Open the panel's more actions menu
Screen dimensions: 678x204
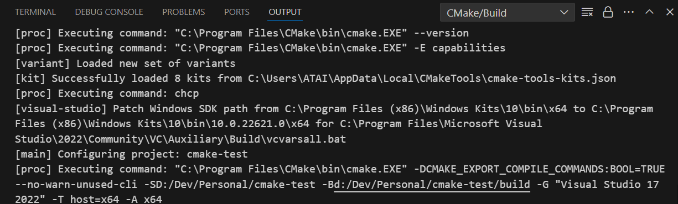point(628,12)
